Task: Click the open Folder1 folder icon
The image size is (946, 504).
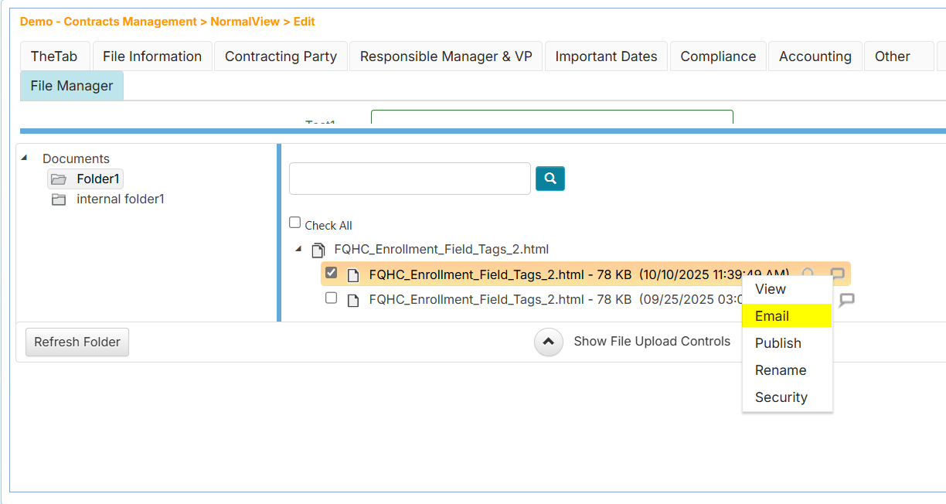Action: click(58, 179)
